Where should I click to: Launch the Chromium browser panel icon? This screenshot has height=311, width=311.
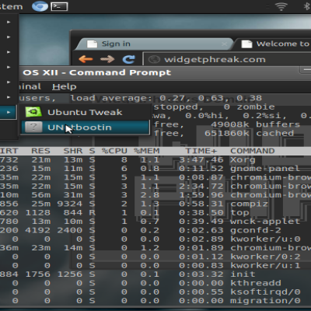point(40,6)
